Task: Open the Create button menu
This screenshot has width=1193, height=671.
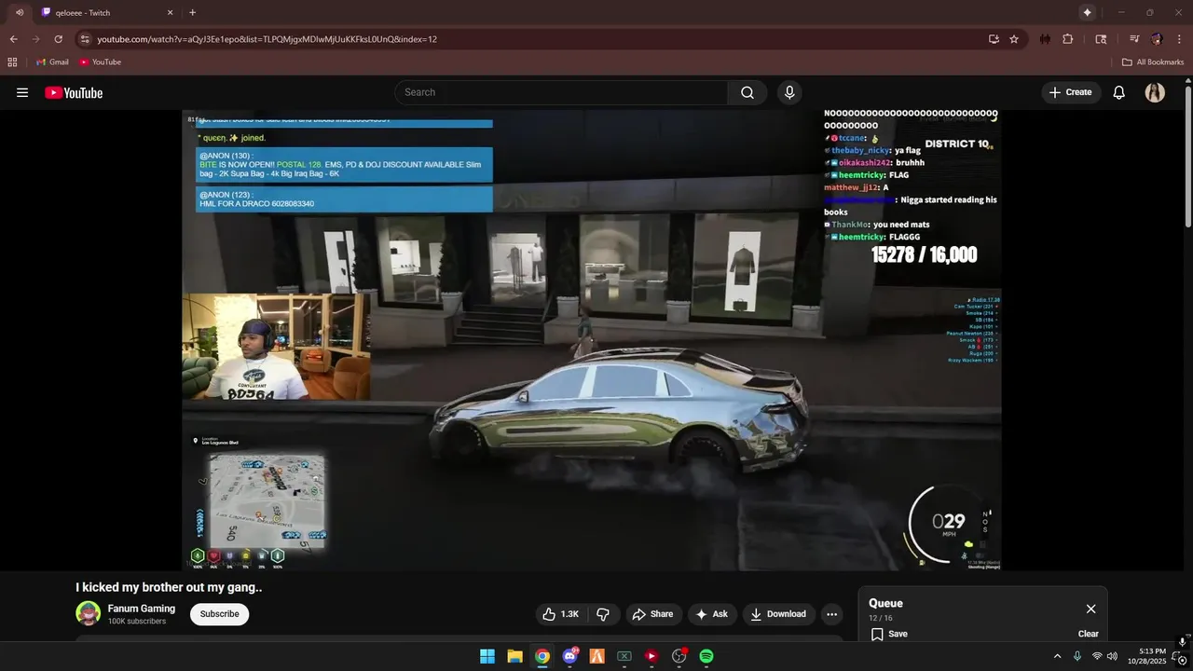Action: click(x=1070, y=92)
